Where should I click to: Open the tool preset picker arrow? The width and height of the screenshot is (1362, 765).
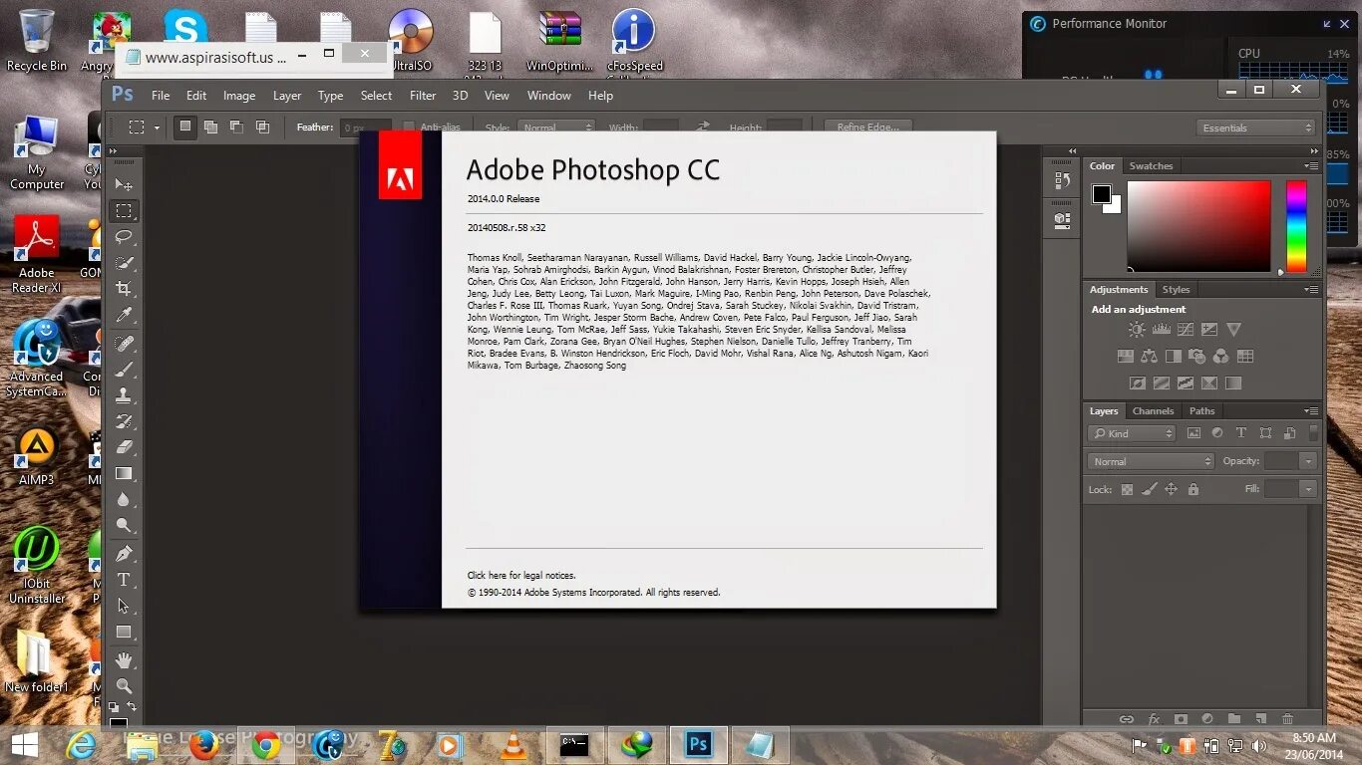(x=157, y=127)
